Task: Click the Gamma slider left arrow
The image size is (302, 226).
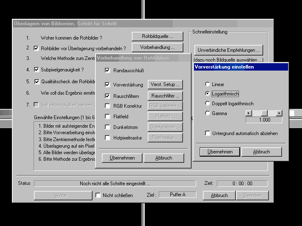Action: [248, 113]
